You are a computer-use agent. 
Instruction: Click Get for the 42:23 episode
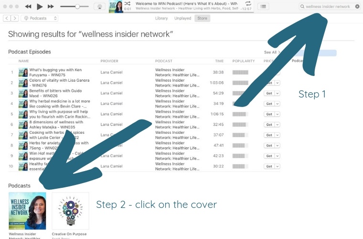point(269,156)
